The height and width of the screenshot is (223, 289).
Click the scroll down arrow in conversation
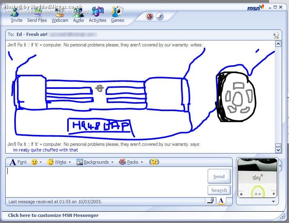[278, 150]
